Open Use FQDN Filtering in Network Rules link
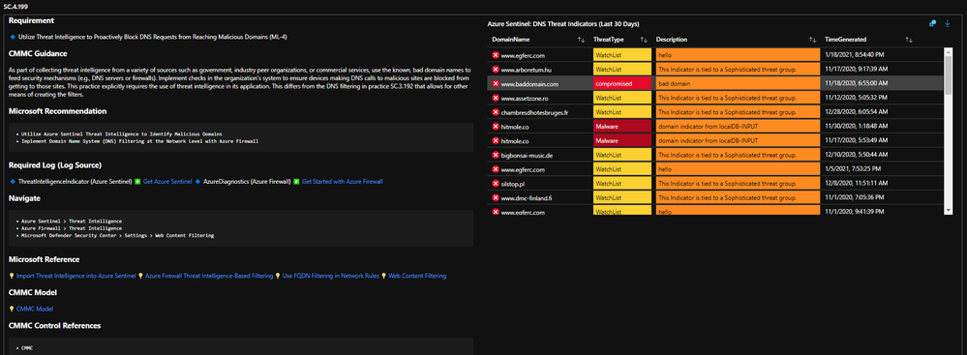This screenshot has width=967, height=355. [331, 276]
